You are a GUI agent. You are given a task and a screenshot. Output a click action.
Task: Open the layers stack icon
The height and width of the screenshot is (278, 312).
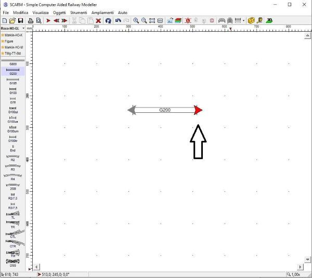point(178,21)
